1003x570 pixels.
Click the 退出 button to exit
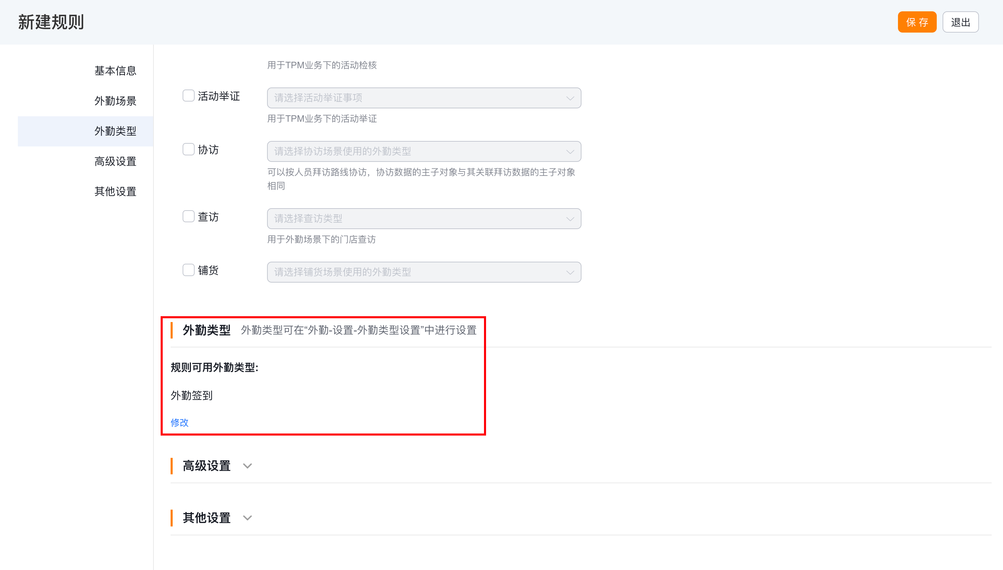pos(960,22)
